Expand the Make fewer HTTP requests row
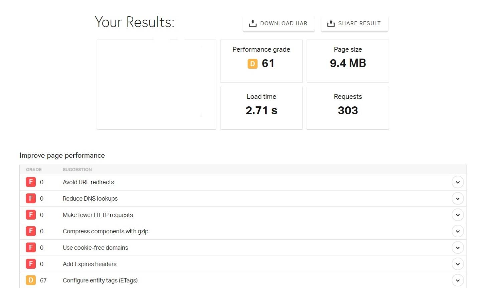Viewport: 477px width, 288px height. tap(458, 215)
